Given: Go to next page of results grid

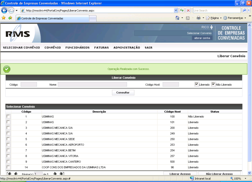Looking at the screenshot, I should tap(55, 174).
